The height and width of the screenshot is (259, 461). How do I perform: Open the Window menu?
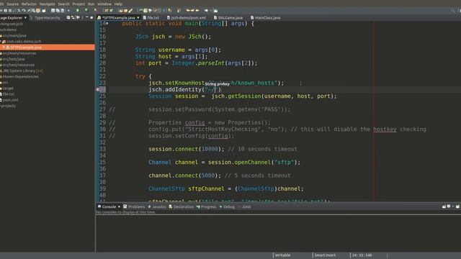click(104, 4)
